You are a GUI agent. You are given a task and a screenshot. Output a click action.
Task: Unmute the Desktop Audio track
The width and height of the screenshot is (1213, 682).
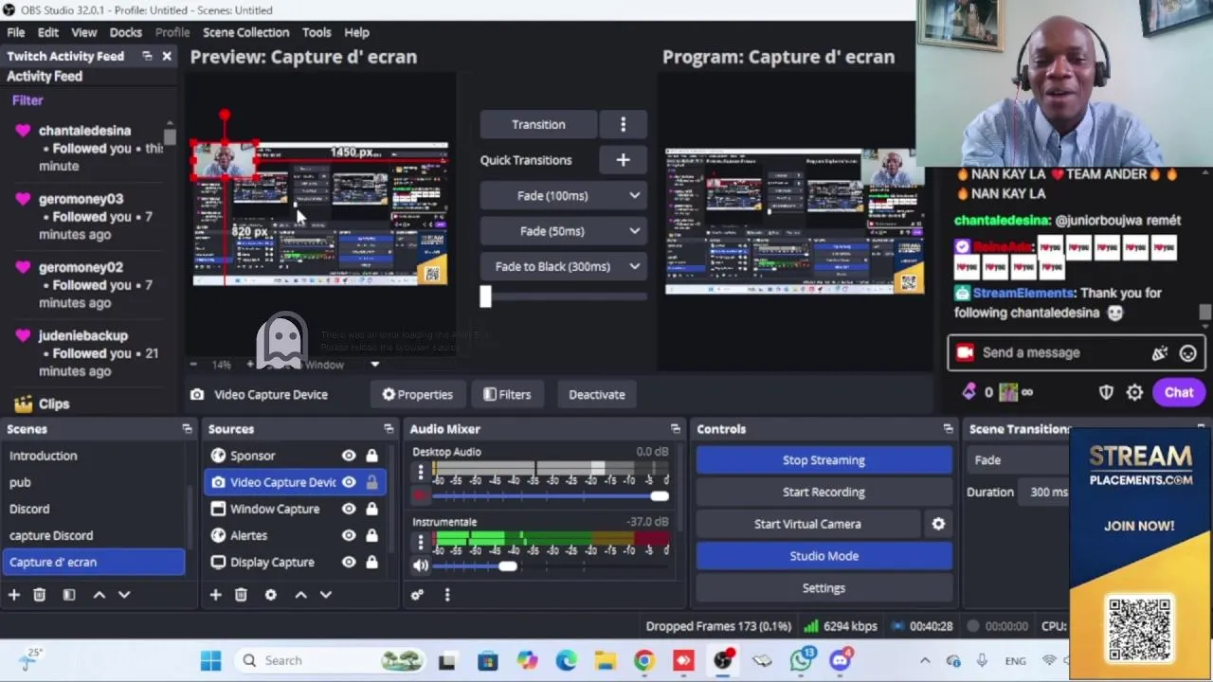click(x=421, y=495)
